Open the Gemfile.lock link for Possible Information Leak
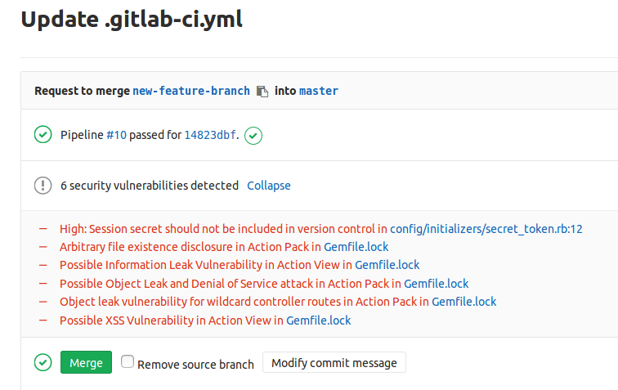This screenshot has height=390, width=618. click(387, 265)
